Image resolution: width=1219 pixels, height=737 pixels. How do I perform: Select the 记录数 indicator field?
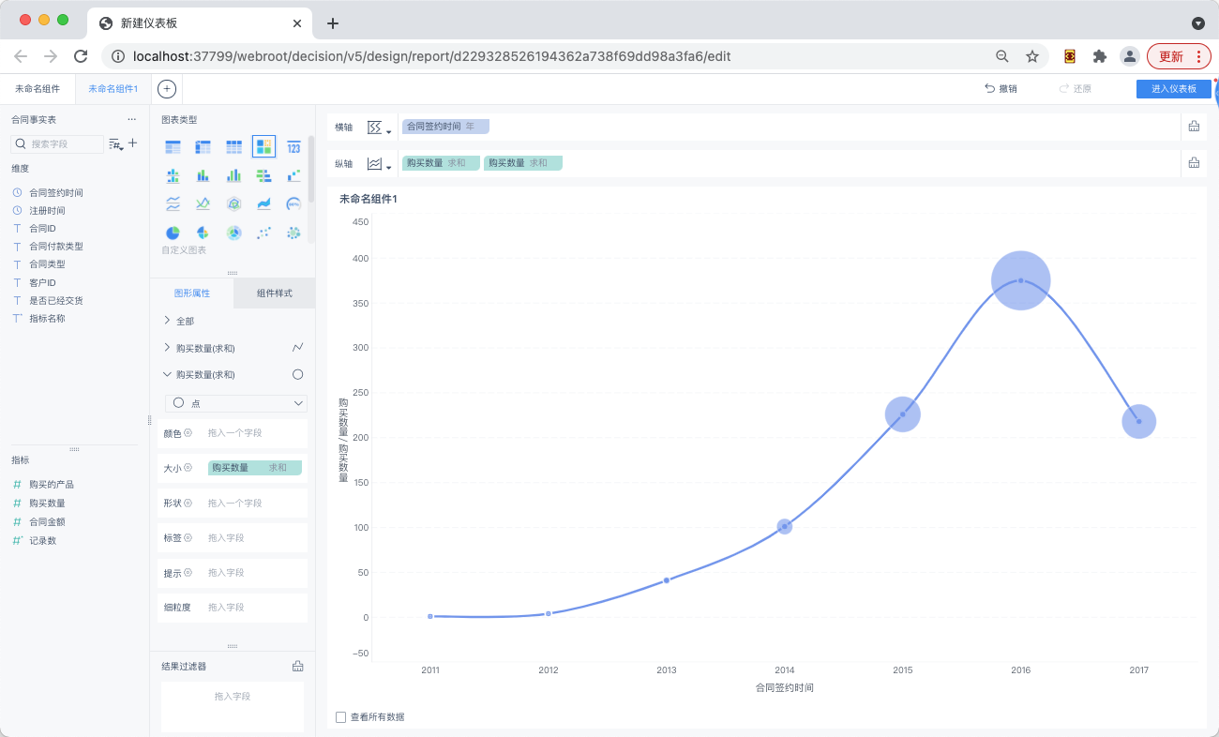tap(42, 541)
